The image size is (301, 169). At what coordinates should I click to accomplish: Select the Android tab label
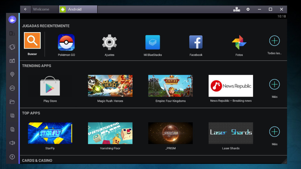75,9
